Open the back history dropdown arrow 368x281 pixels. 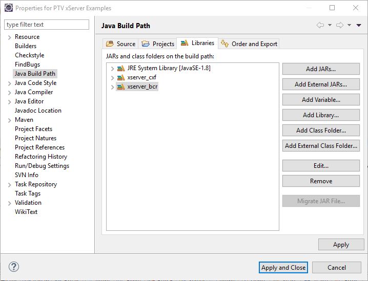tap(330, 25)
